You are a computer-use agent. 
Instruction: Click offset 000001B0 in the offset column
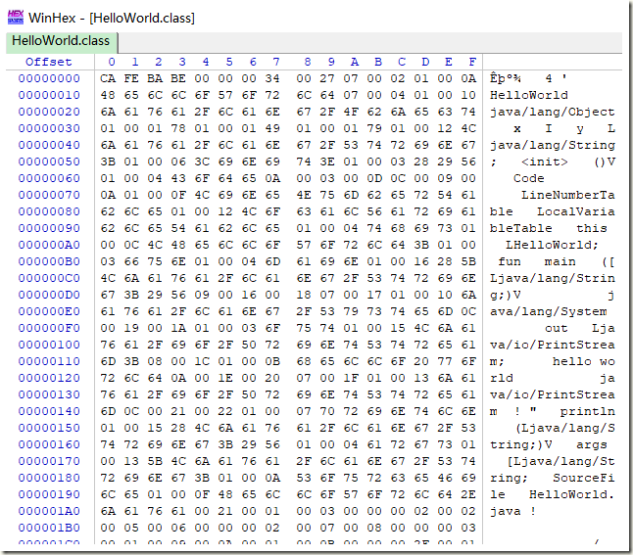pyautogui.click(x=49, y=528)
